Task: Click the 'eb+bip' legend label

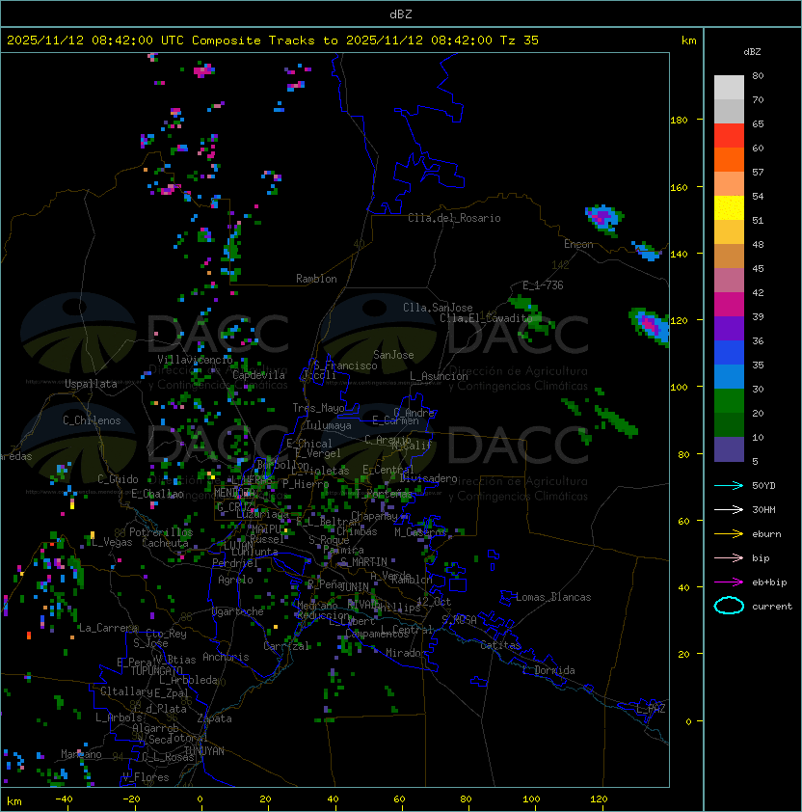Action: click(769, 582)
